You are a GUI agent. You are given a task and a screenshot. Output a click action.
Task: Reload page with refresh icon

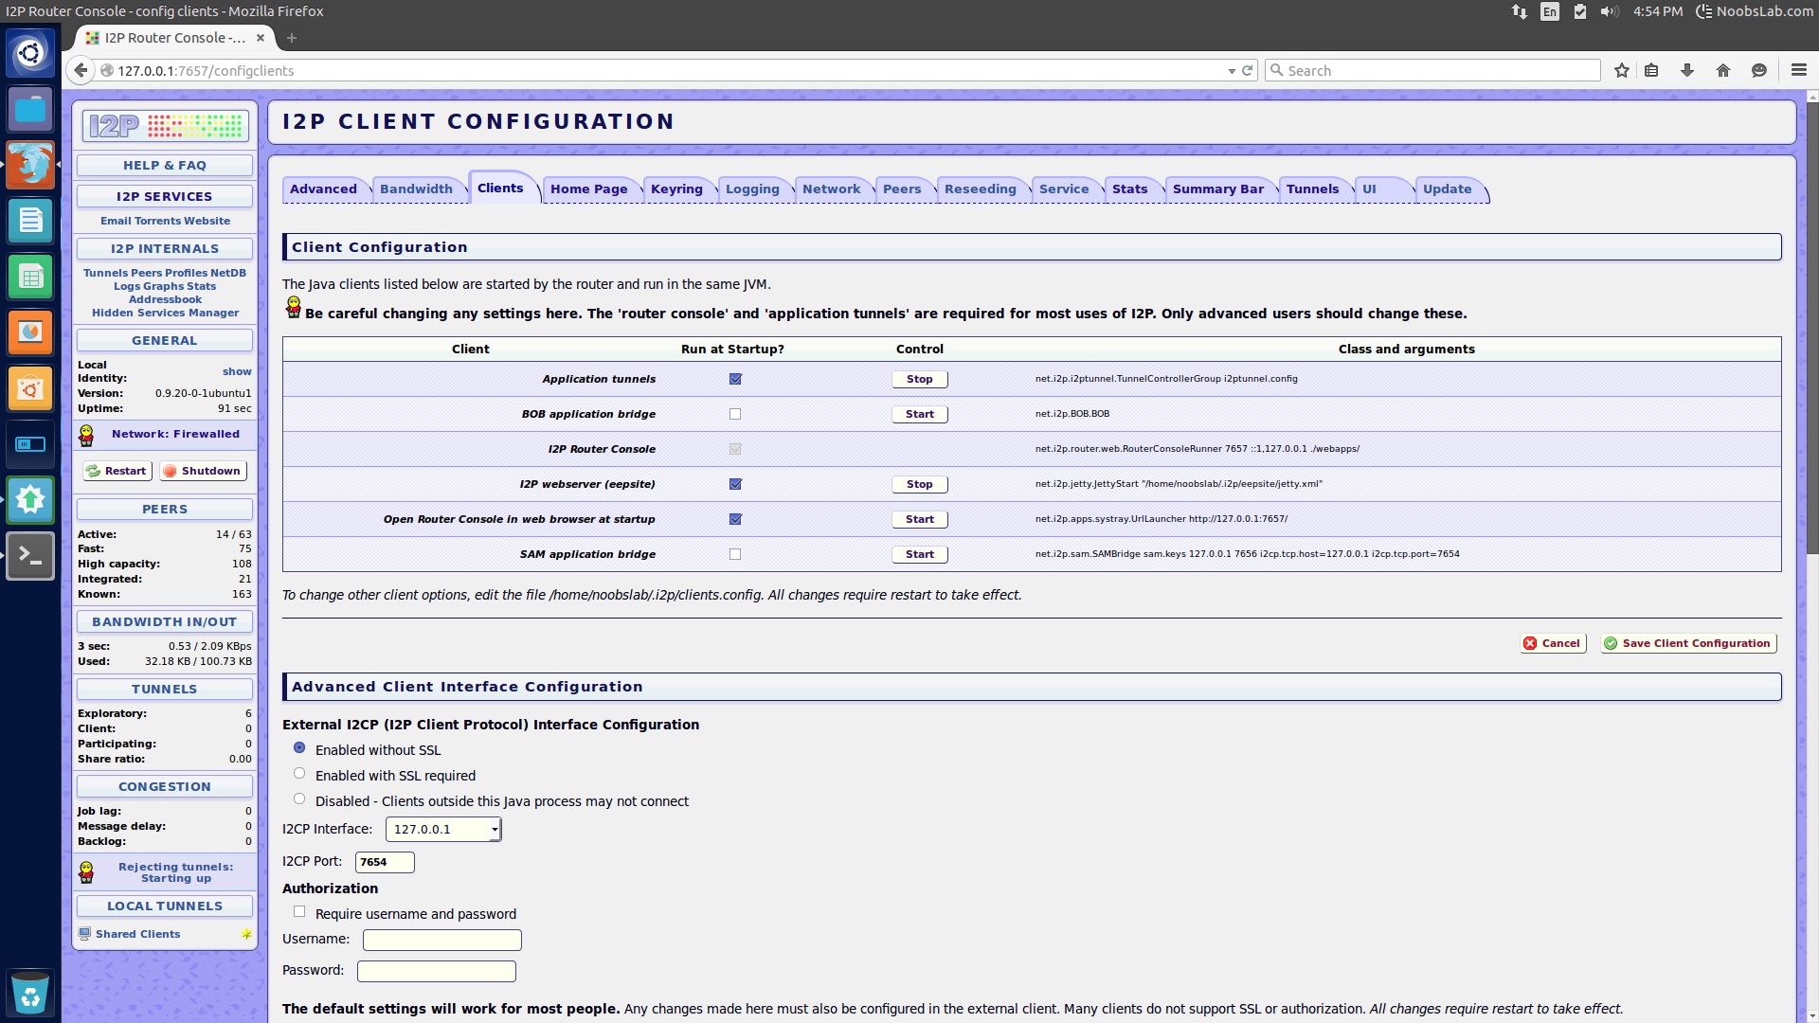1248,70
